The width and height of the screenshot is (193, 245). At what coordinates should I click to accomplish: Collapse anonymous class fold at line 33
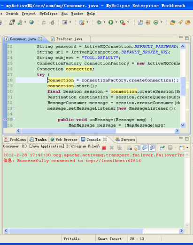tap(14, 108)
